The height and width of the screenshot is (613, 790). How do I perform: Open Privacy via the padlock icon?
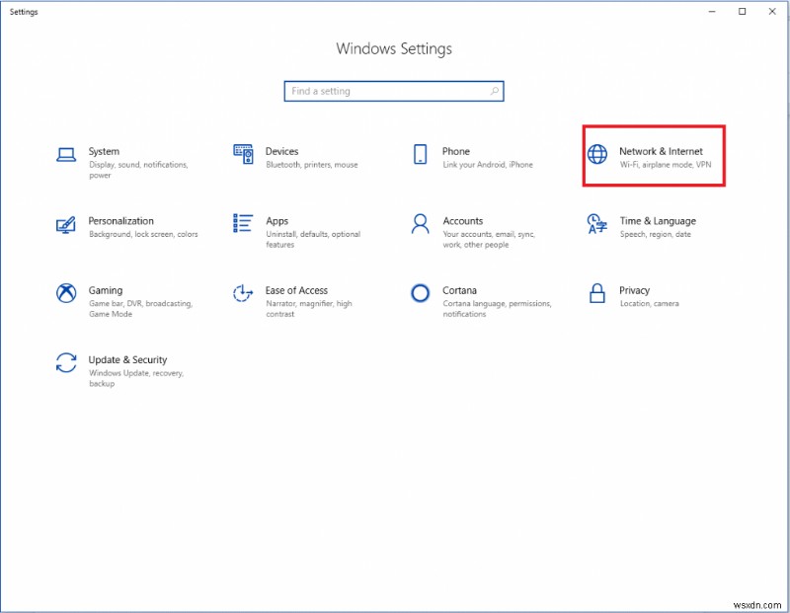pos(596,293)
